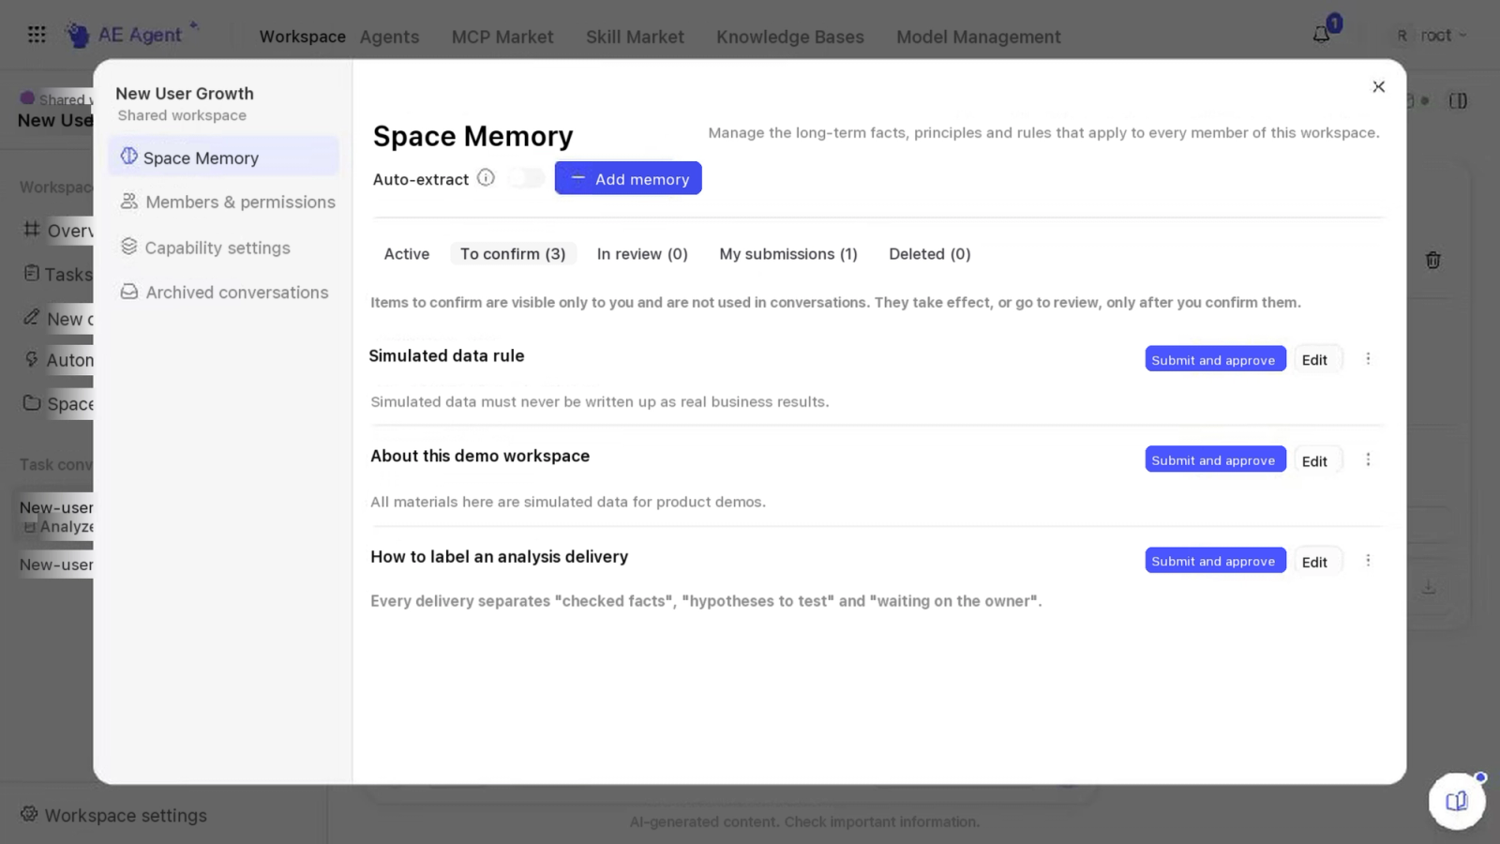This screenshot has height=844, width=1500.
Task: Open Archived conversations section
Action: tap(223, 292)
